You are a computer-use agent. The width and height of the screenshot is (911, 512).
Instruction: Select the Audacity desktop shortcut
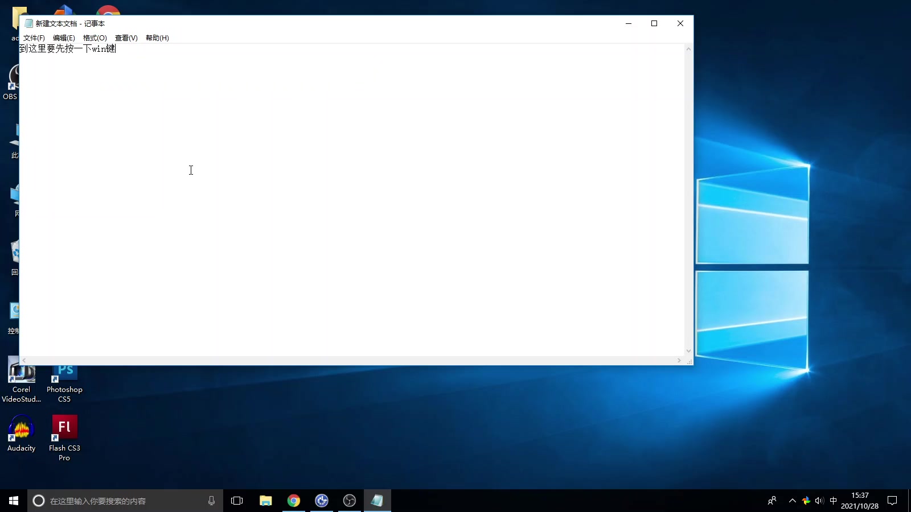[22, 433]
